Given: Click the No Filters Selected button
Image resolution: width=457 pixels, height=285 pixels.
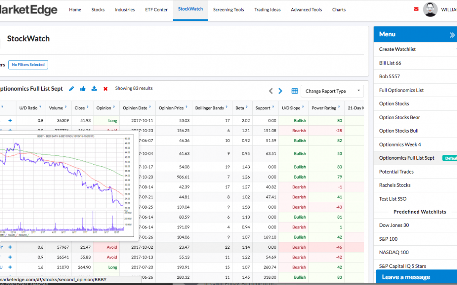Looking at the screenshot, I should tap(28, 65).
